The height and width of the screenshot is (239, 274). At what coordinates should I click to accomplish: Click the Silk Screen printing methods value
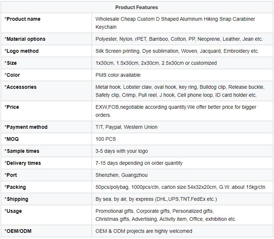tap(177, 51)
